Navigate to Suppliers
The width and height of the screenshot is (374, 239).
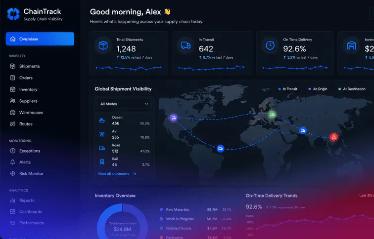[28, 101]
